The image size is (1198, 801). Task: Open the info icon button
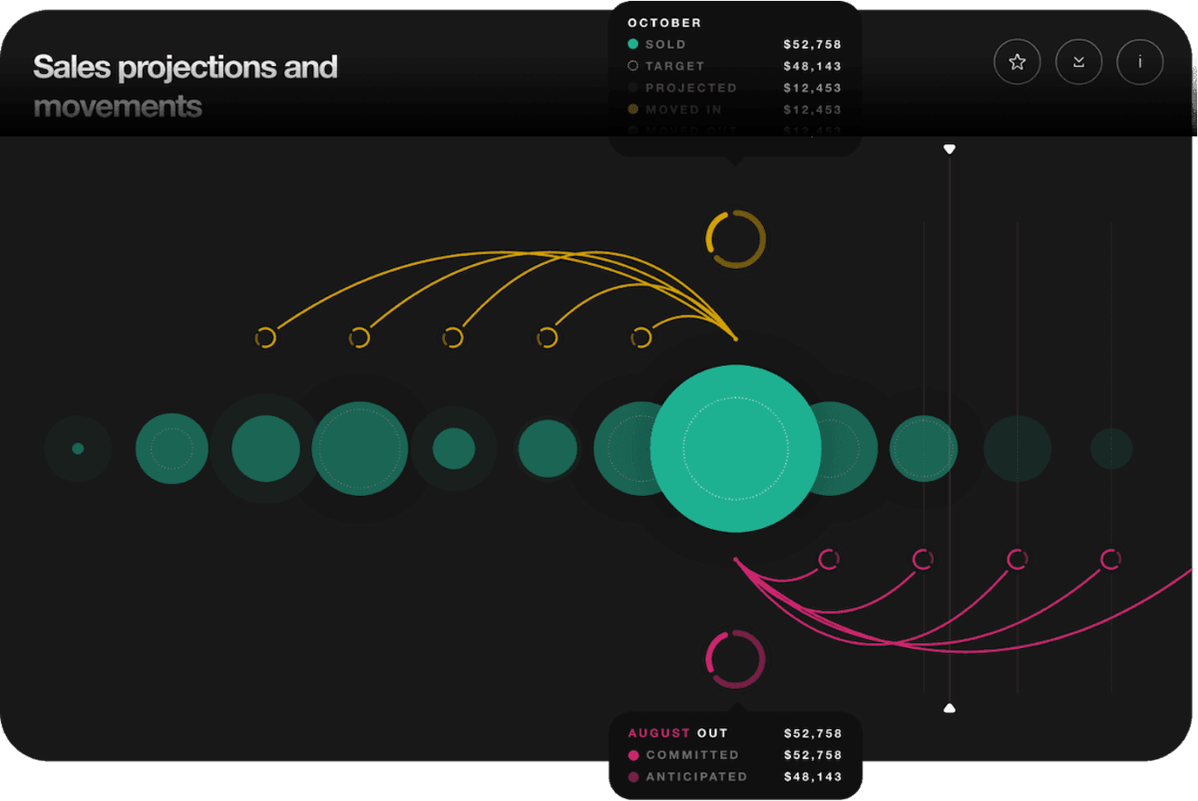(1140, 62)
